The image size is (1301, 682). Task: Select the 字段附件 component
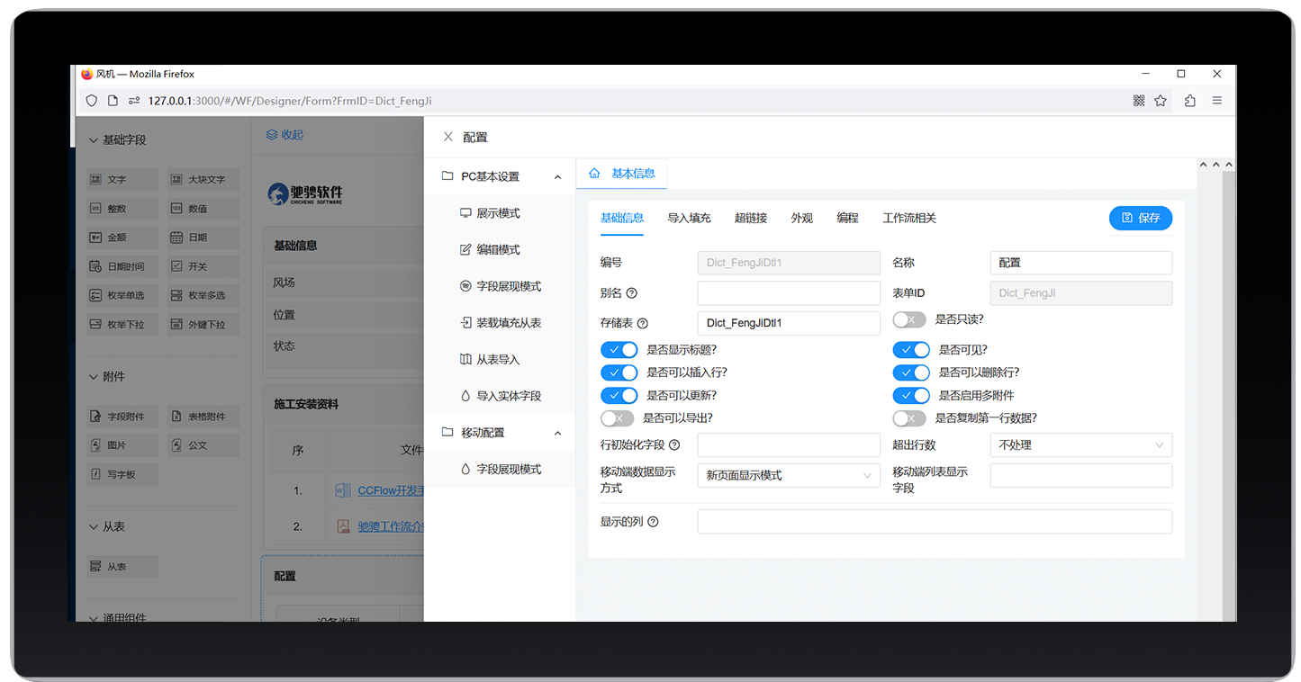coord(122,417)
